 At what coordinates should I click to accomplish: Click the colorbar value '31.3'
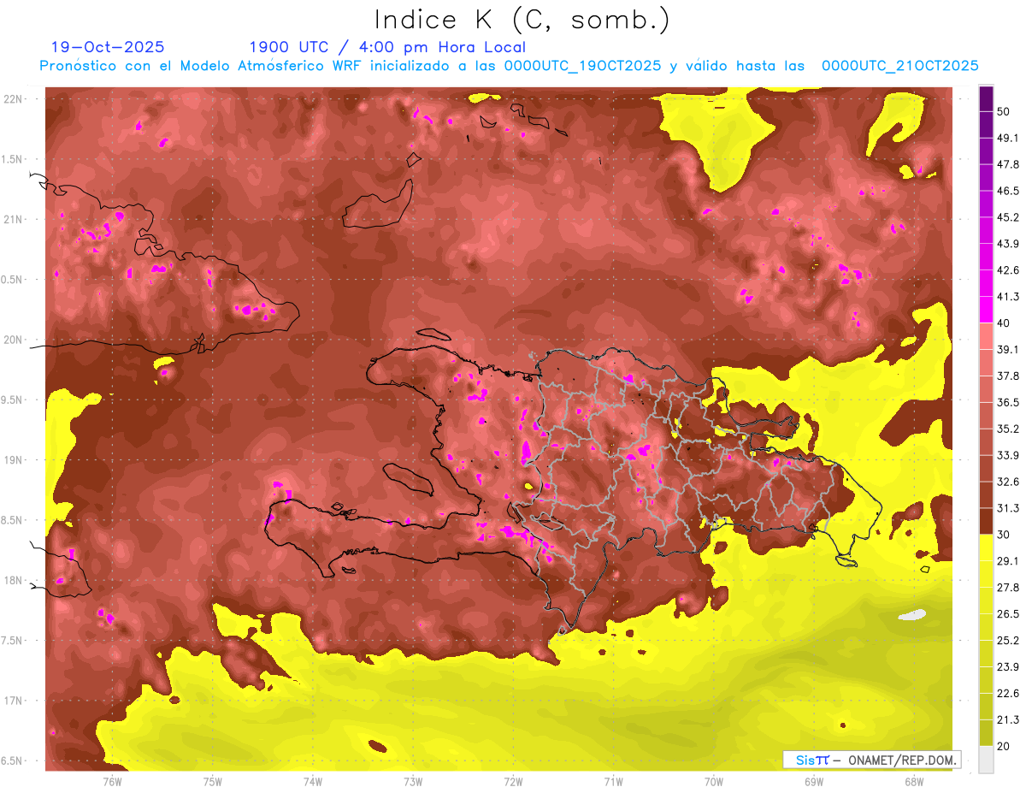(1008, 508)
